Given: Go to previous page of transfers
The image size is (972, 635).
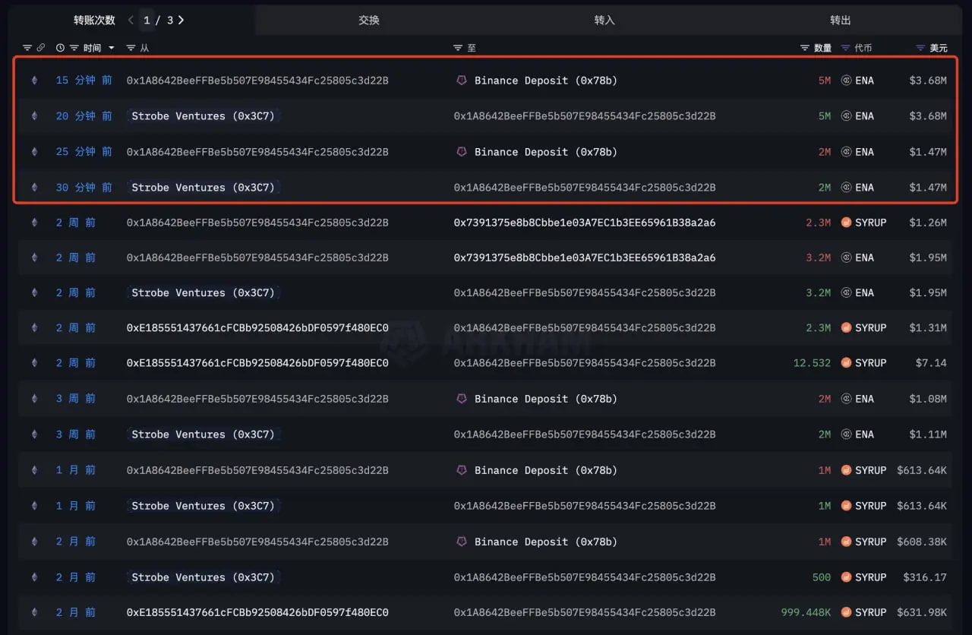Looking at the screenshot, I should coord(131,20).
